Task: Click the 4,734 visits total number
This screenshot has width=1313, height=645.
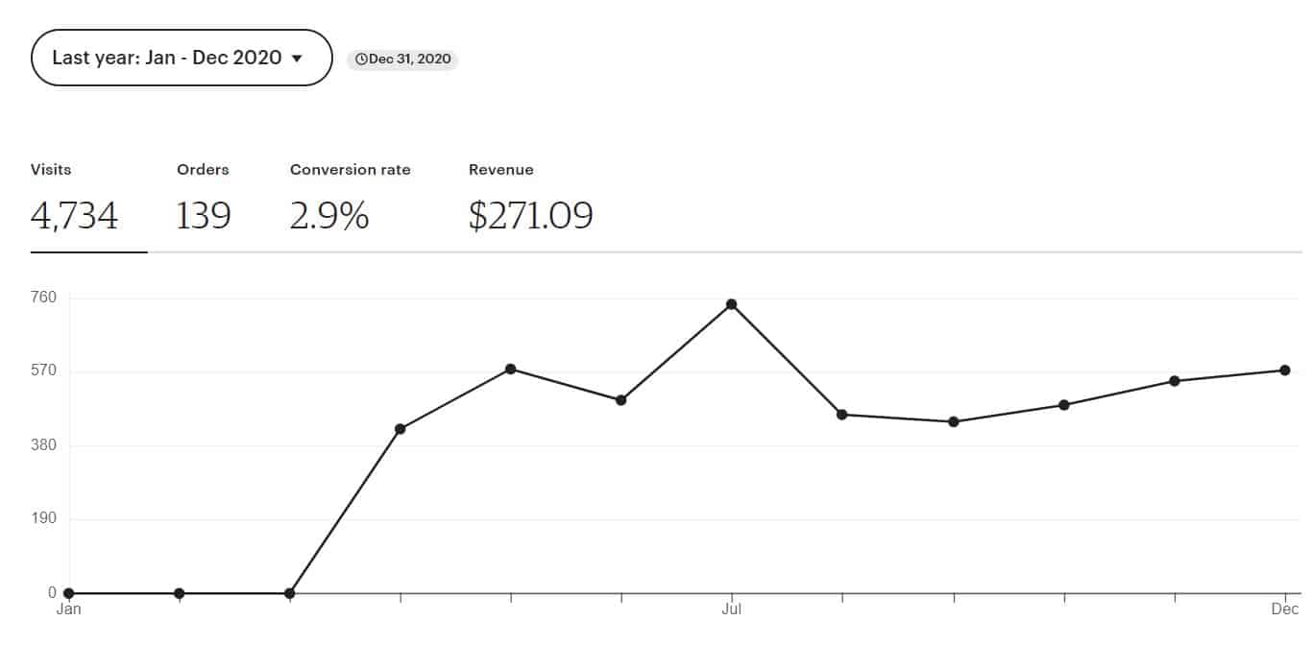Action: (x=74, y=216)
